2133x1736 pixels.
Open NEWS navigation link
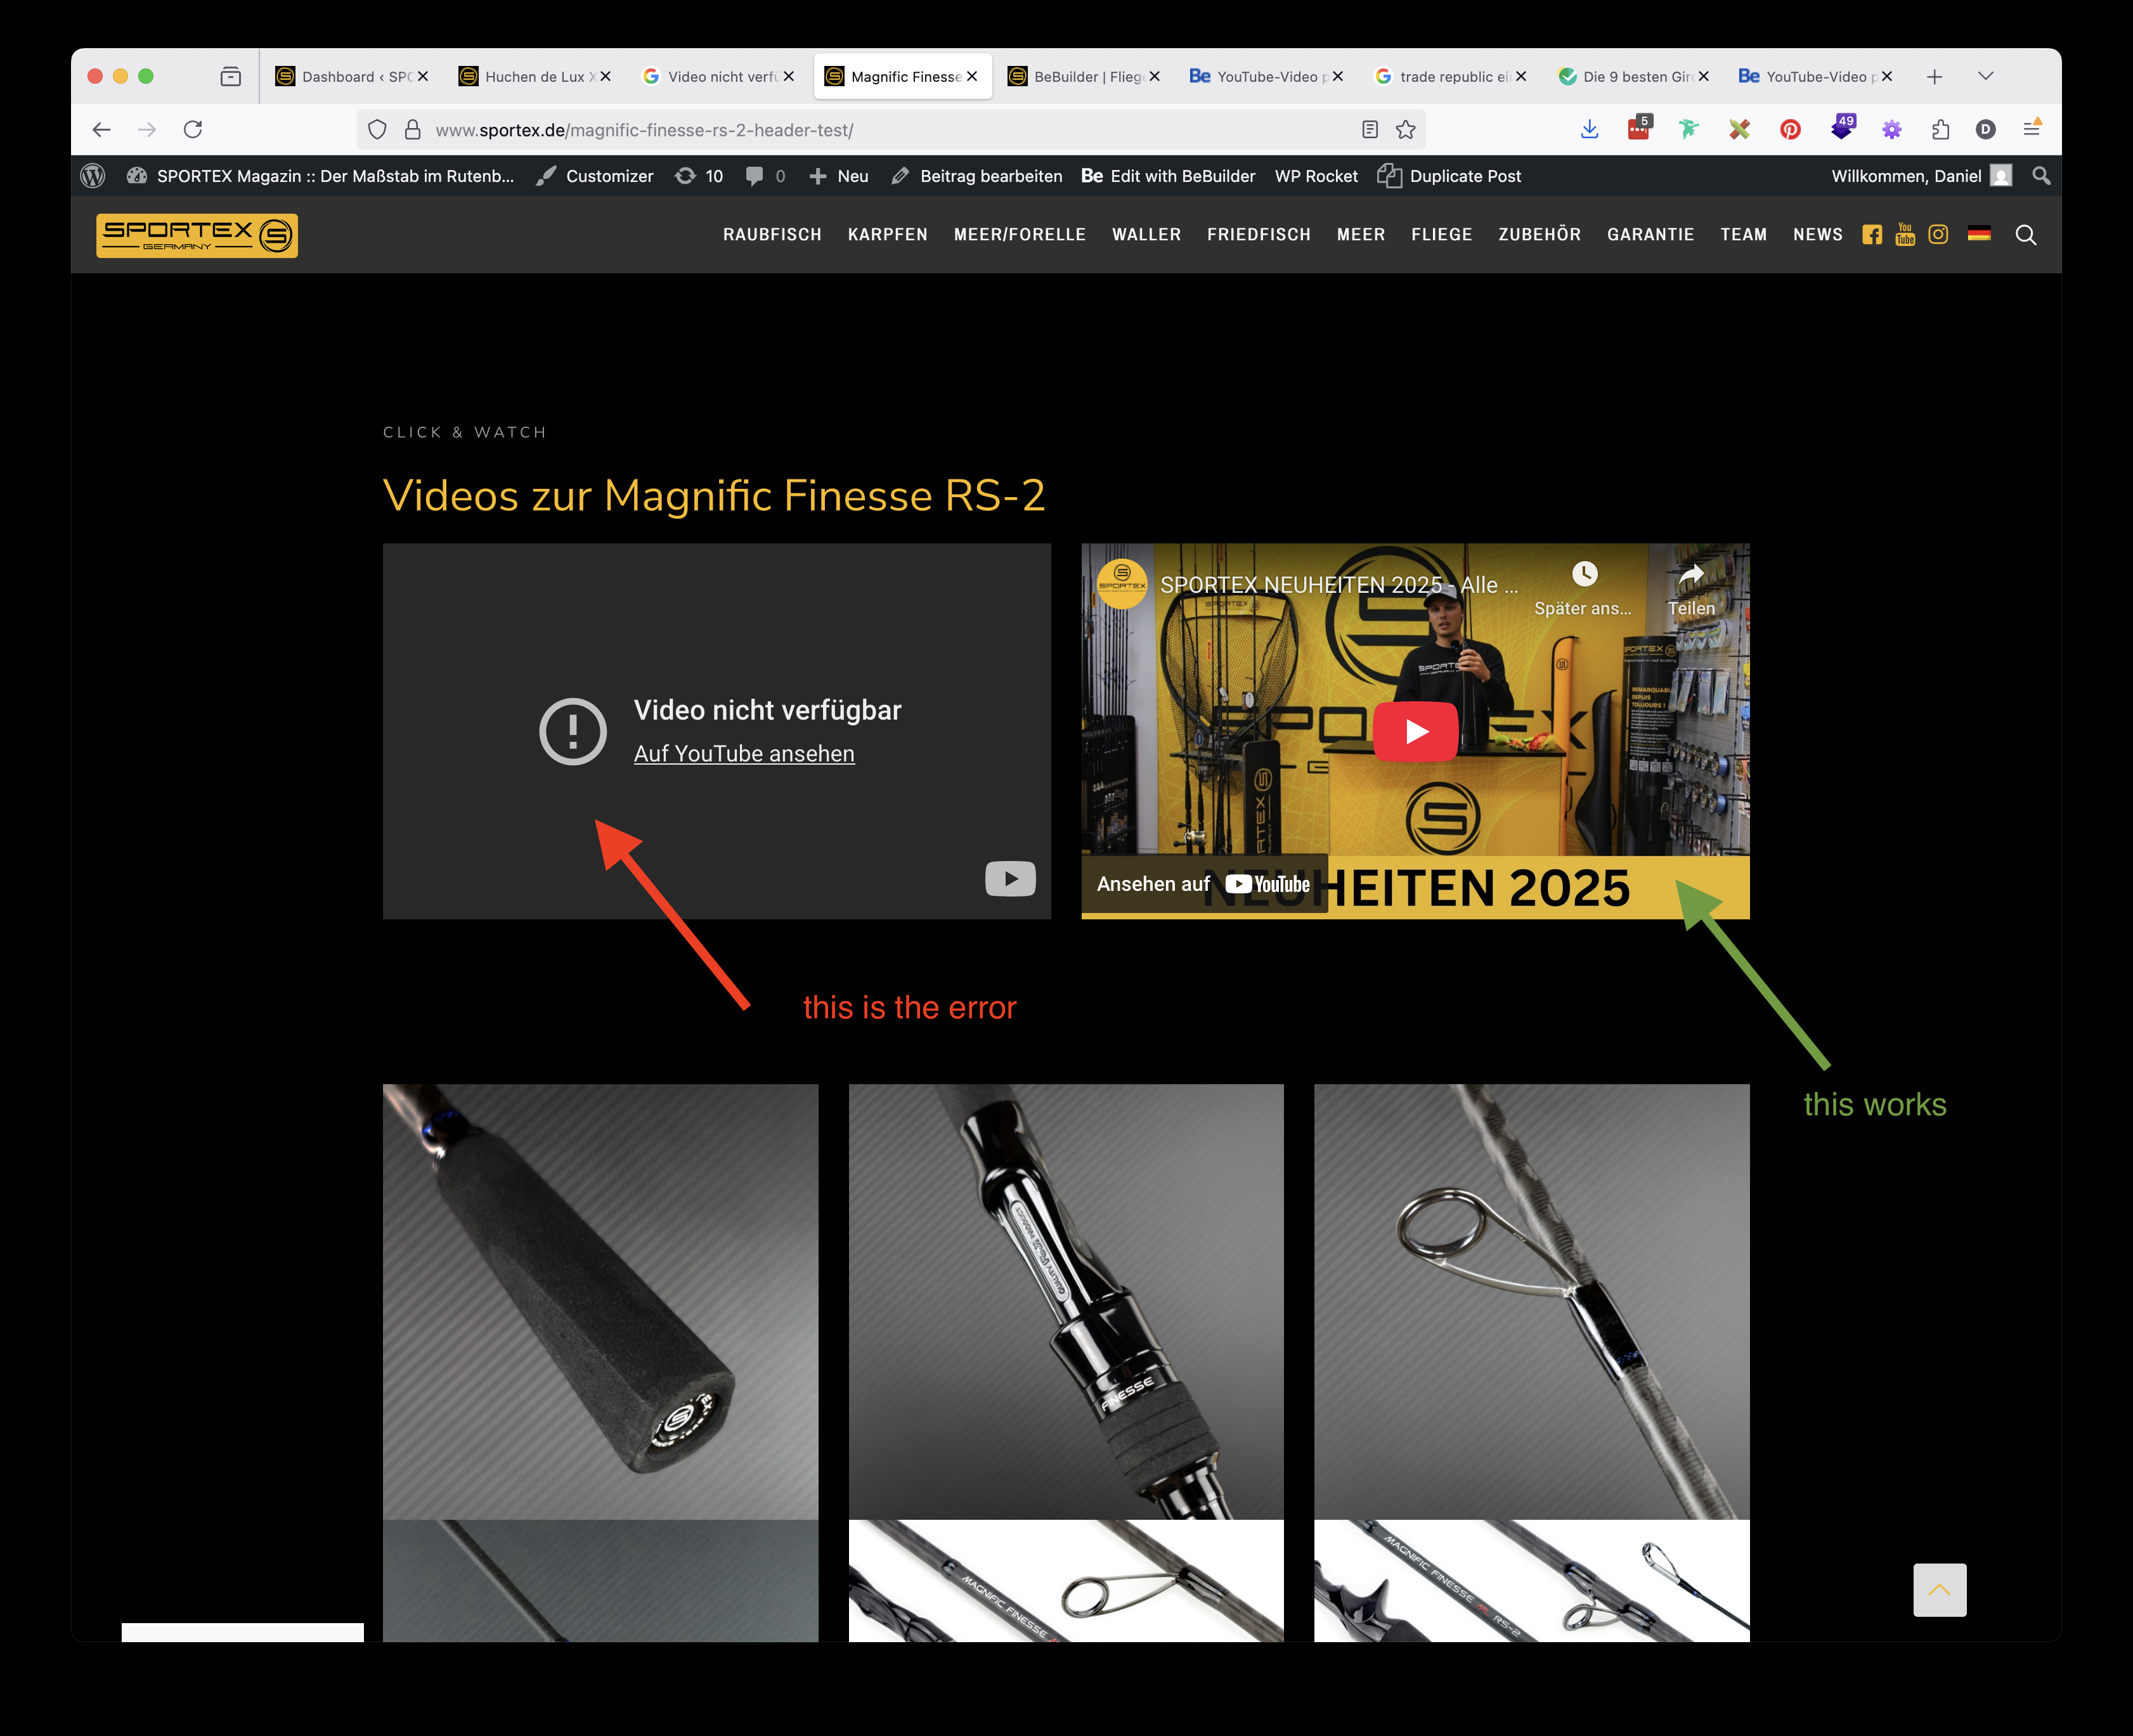coord(1818,235)
